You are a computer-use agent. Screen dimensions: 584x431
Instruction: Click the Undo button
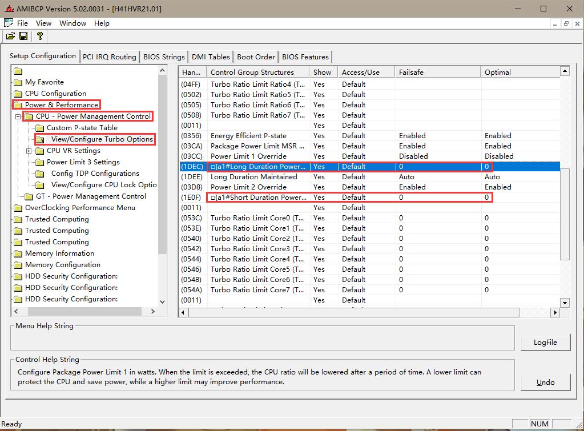point(545,382)
